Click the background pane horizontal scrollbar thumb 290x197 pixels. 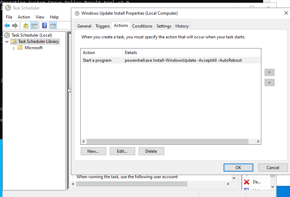click(132, 184)
